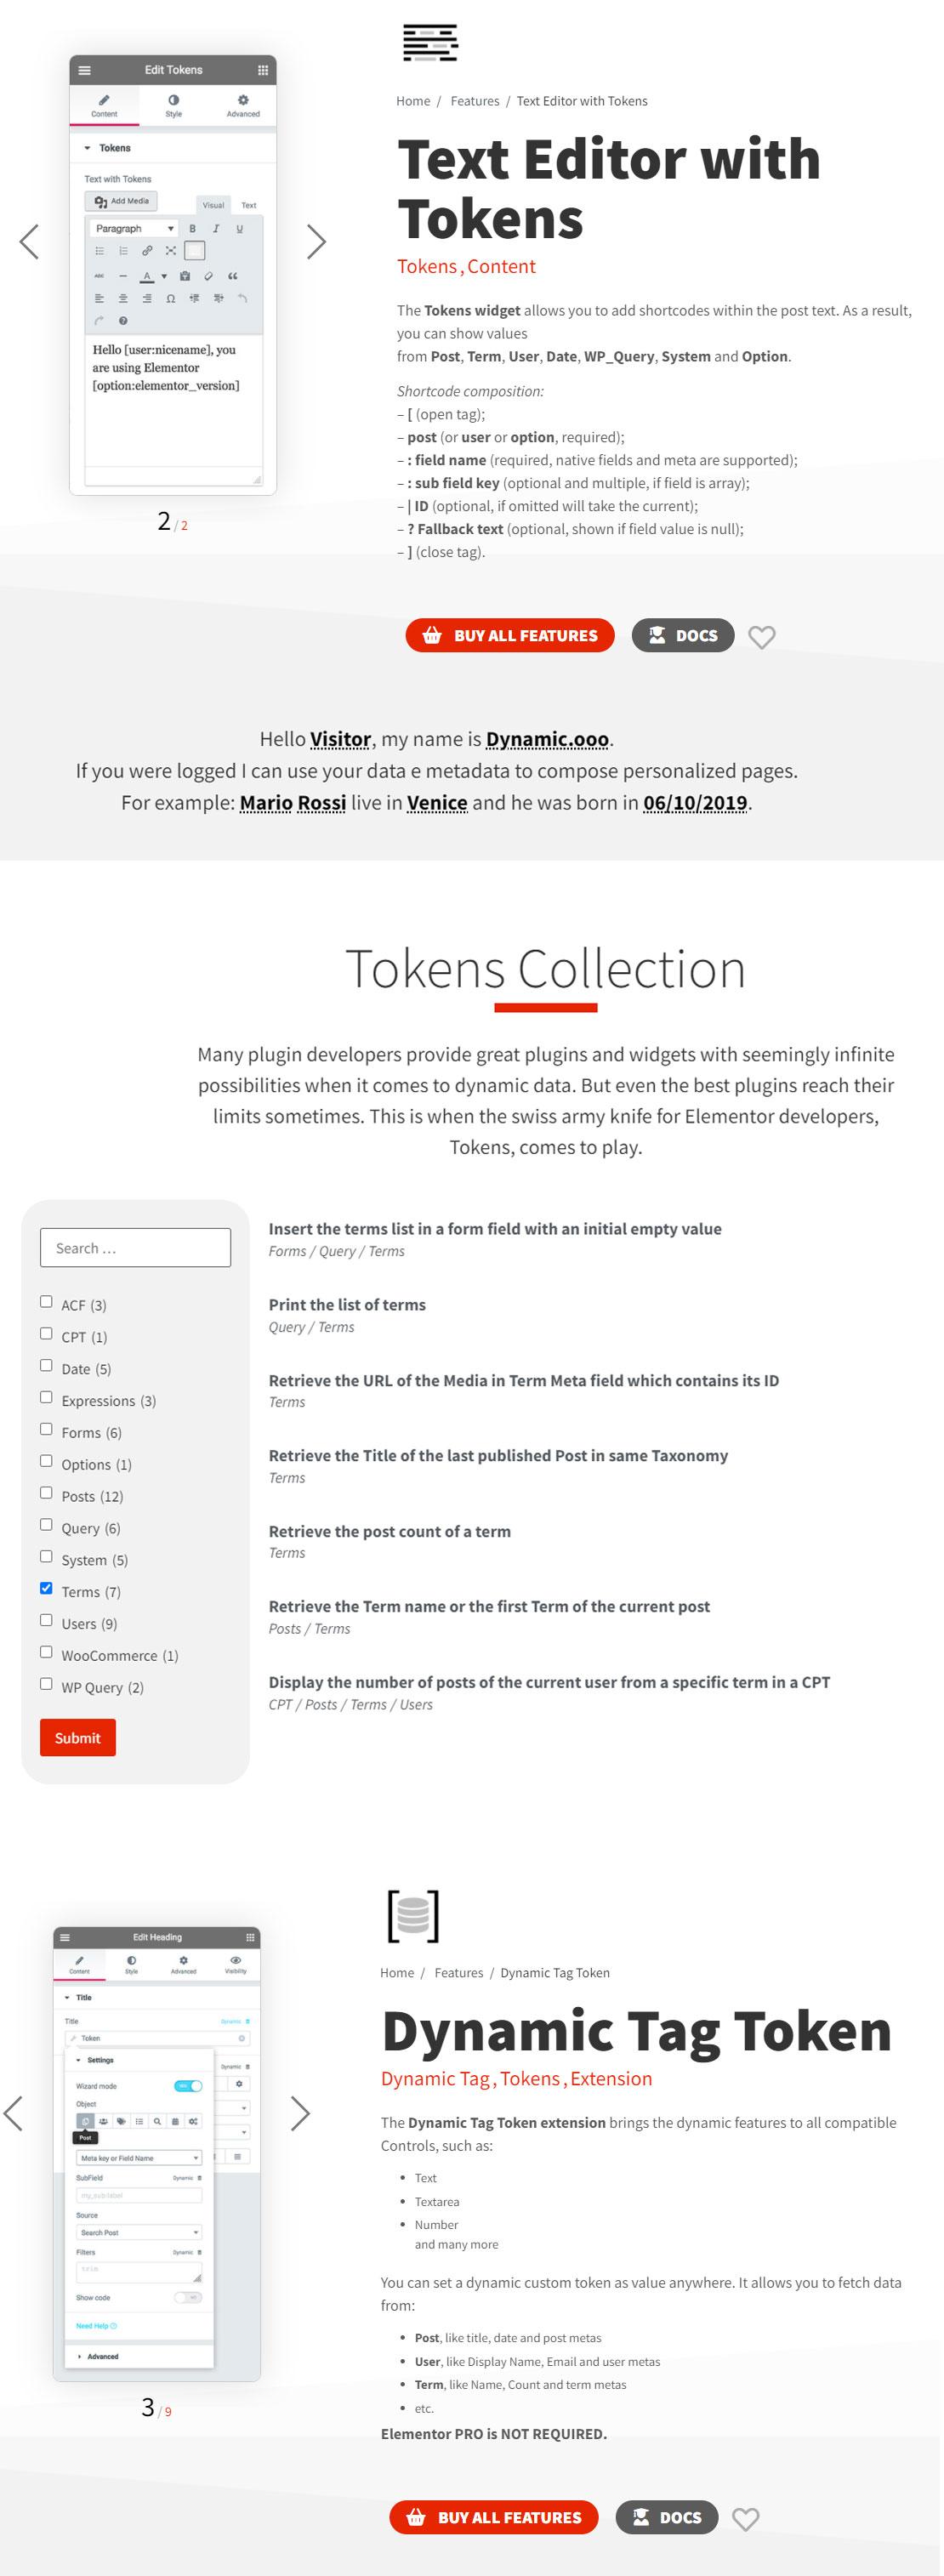This screenshot has width=944, height=2576.
Task: Show next slide in Edit Tokens carousel
Action: [x=316, y=242]
